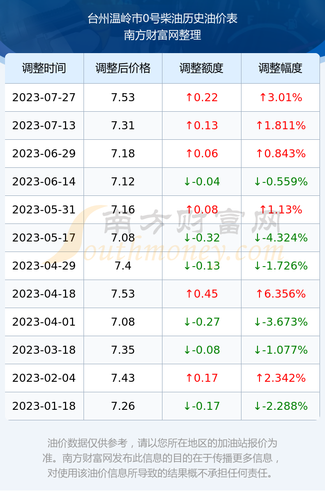
Task: Click the ↑0.22 adjustment value
Action: tap(201, 97)
